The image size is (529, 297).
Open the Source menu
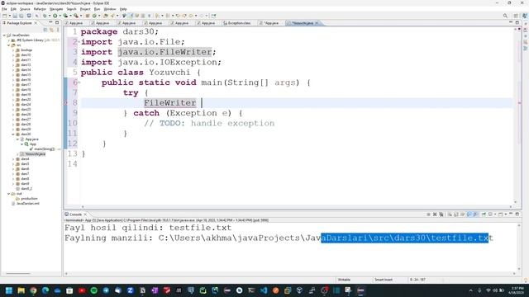(x=25, y=9)
